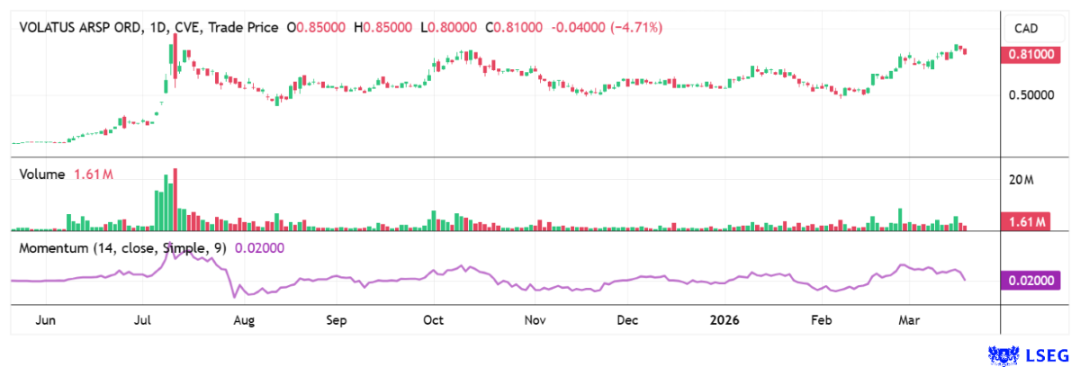
Task: Click the tallest red volume bar in July
Action: [175, 200]
